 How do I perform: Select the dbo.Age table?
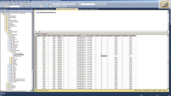click(x=13, y=40)
